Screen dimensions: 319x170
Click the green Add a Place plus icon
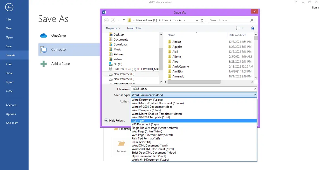[x=44, y=64]
